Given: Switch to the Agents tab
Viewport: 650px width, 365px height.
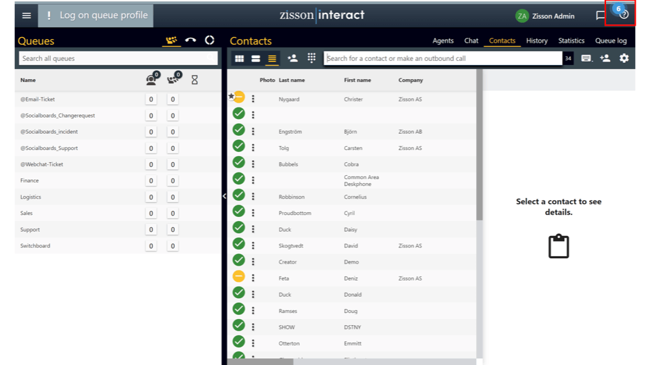Looking at the screenshot, I should (x=443, y=41).
